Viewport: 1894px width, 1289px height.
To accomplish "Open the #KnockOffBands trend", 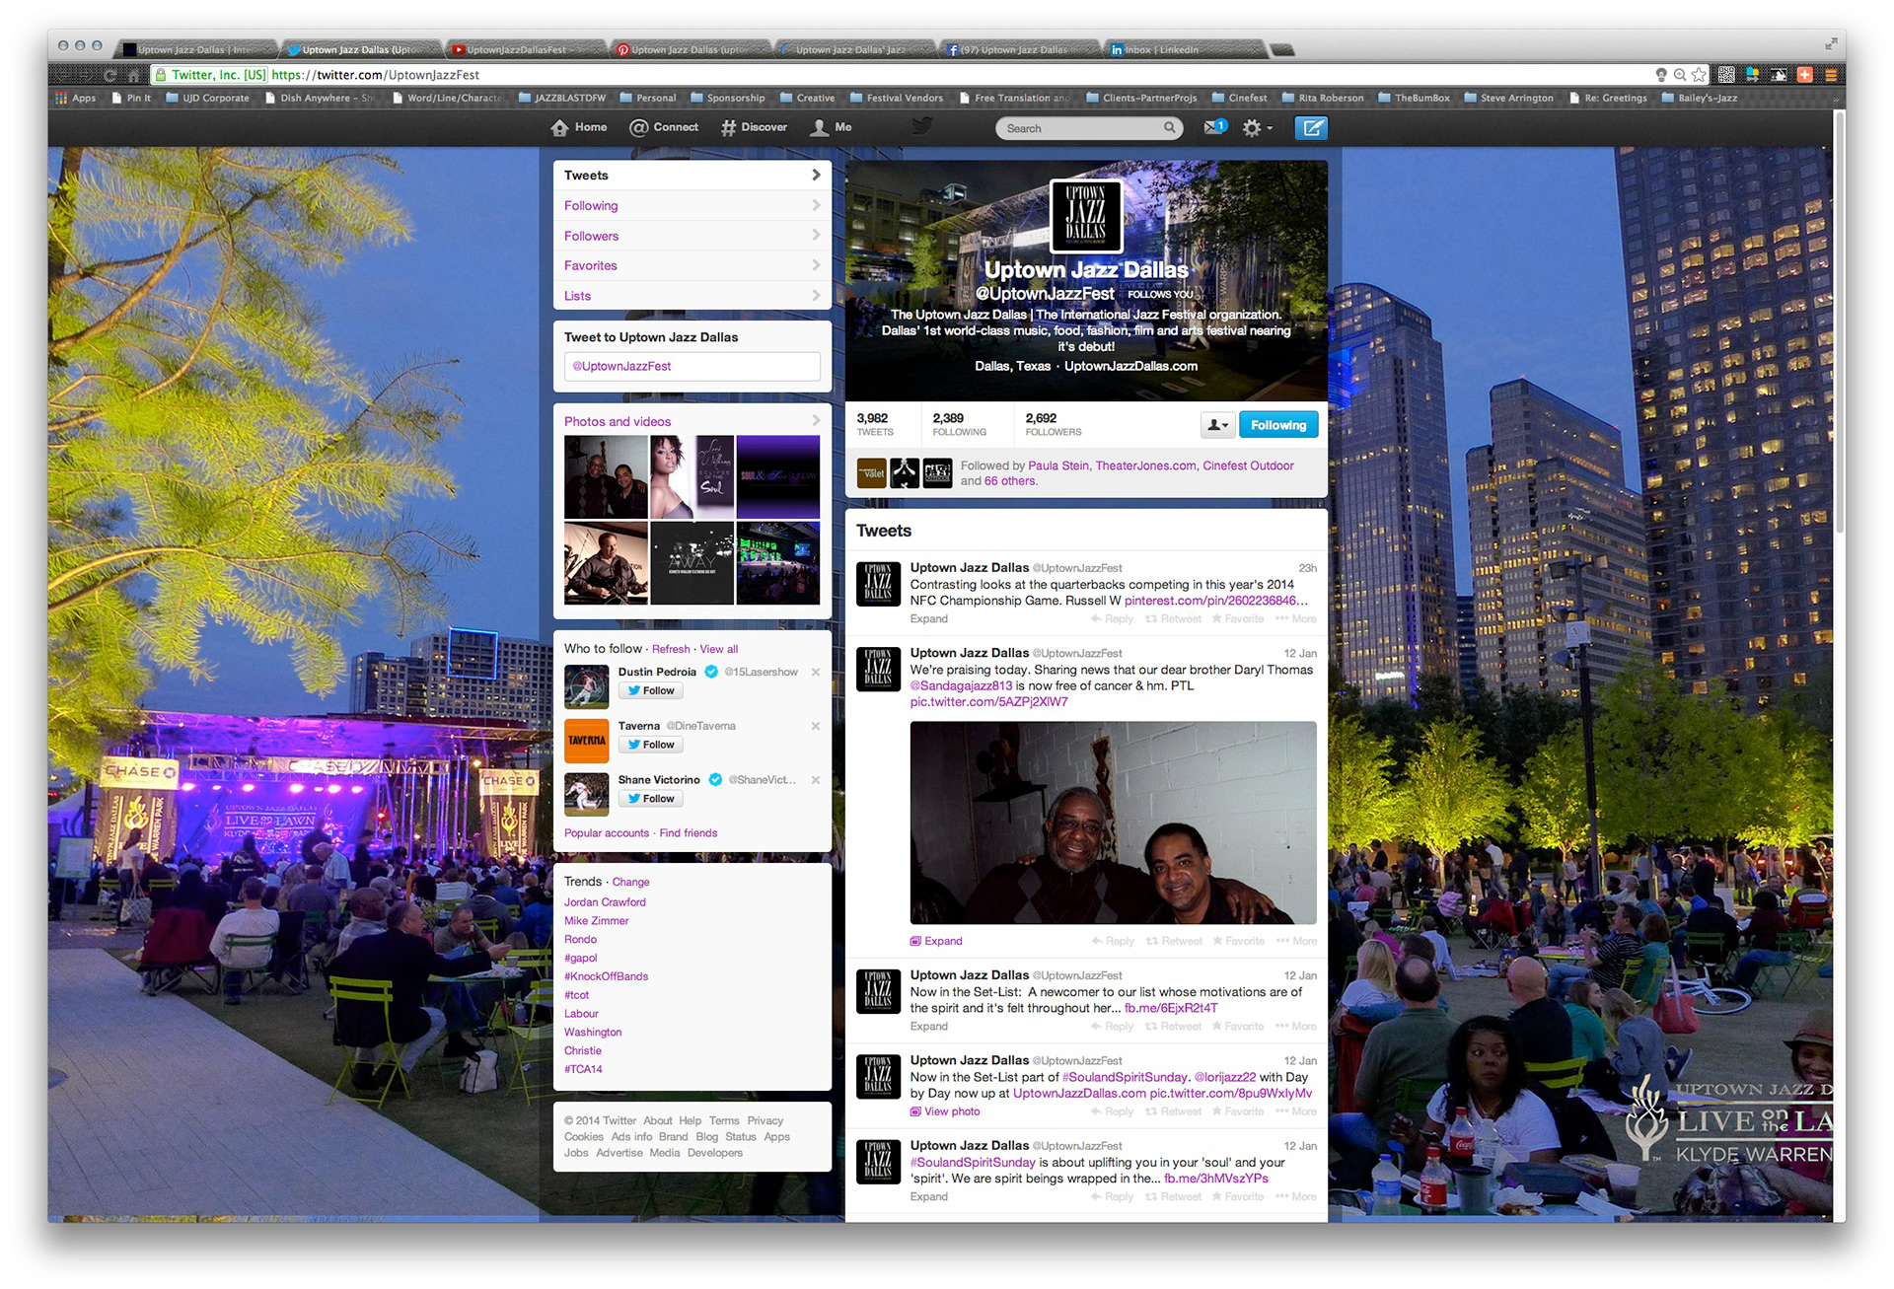I will tap(607, 976).
